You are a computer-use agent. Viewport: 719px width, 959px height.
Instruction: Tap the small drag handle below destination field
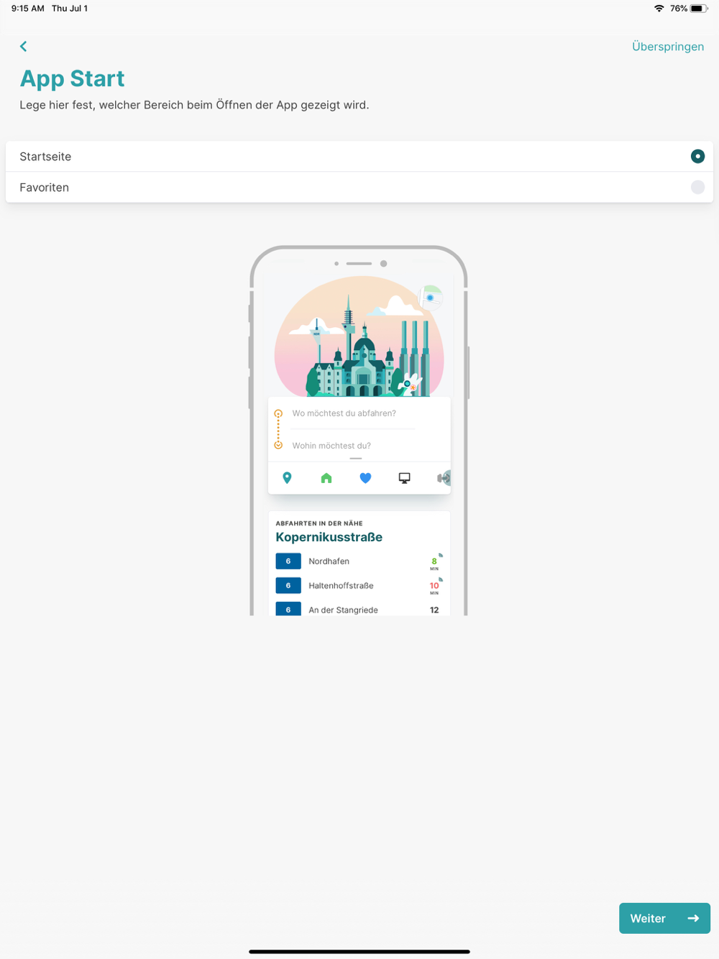pyautogui.click(x=356, y=458)
